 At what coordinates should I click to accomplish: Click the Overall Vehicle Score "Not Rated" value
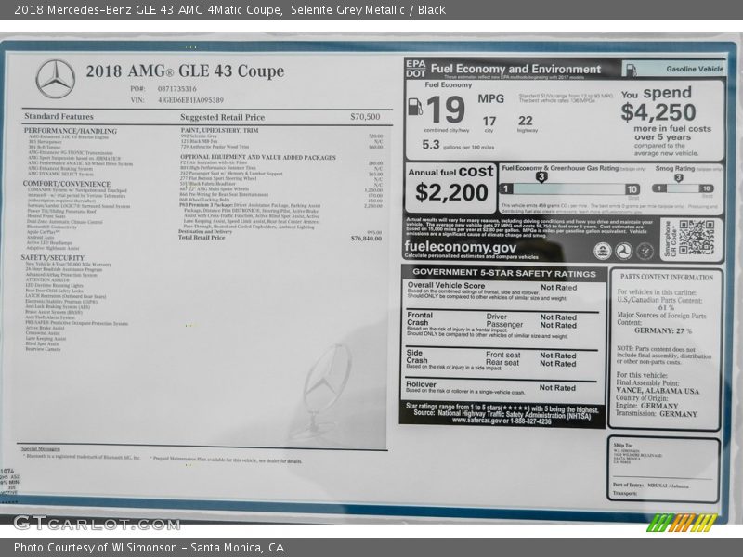coord(559,288)
